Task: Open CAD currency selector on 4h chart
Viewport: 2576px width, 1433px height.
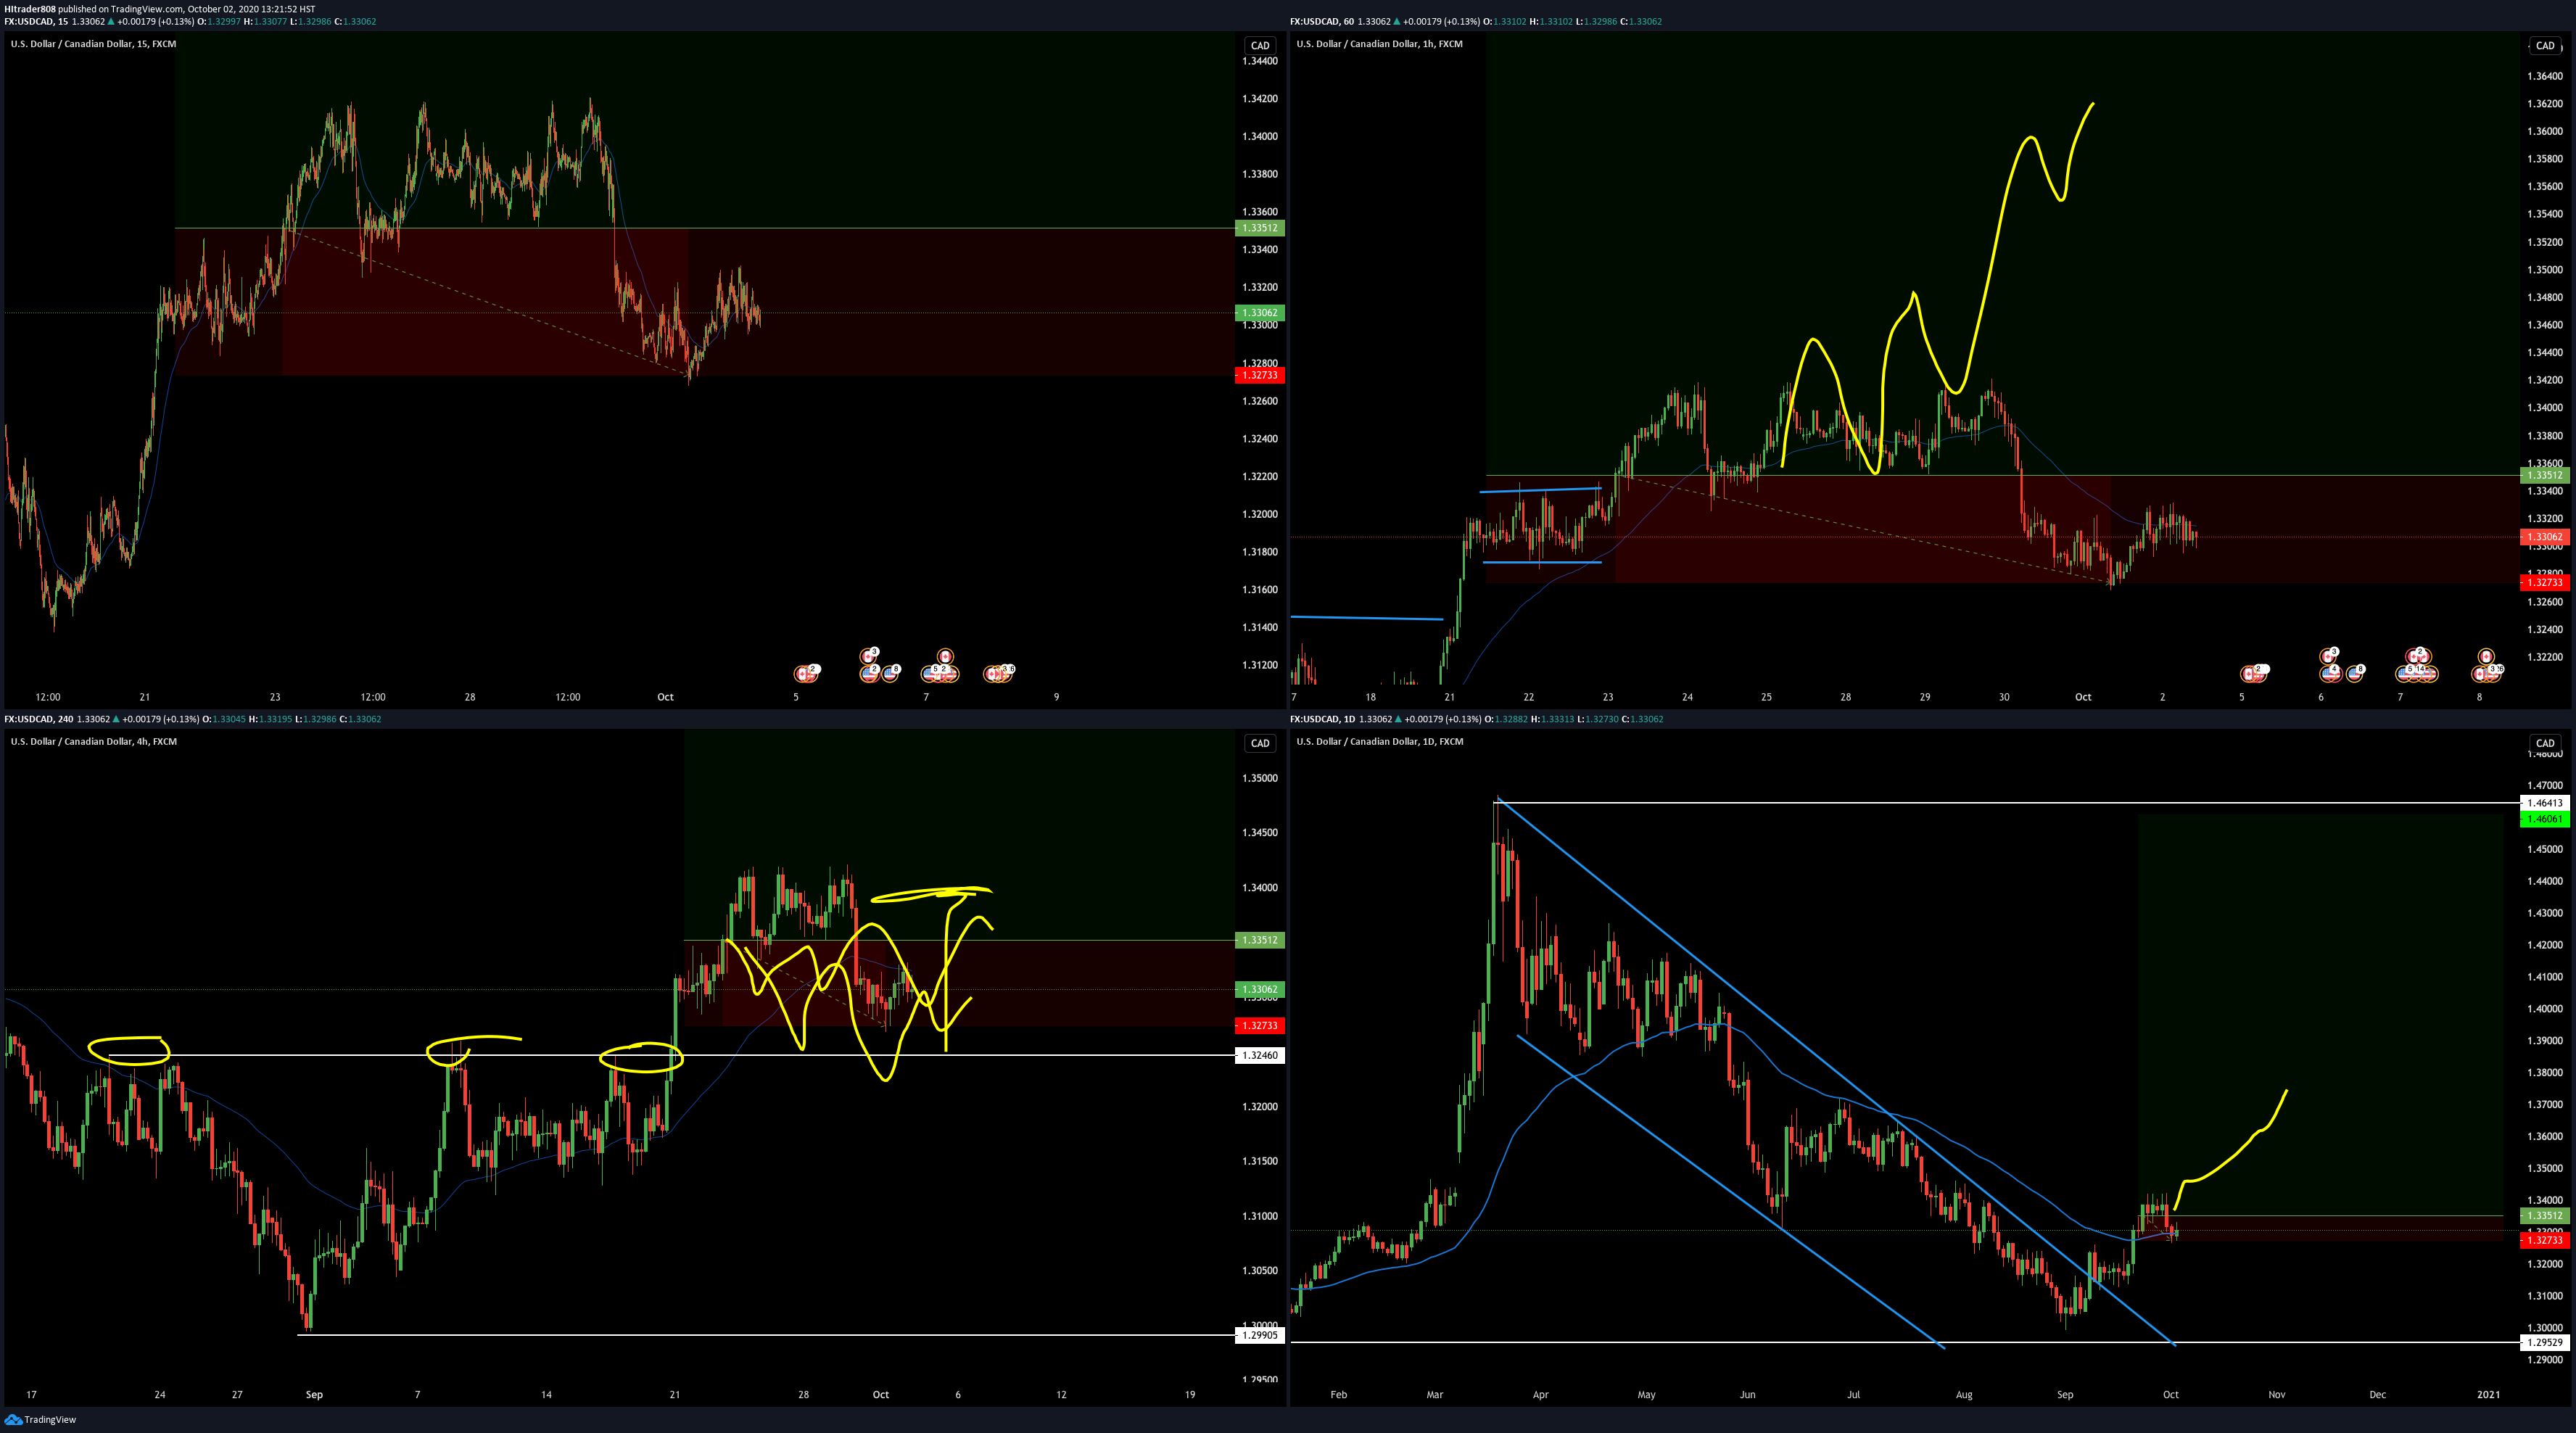Action: 1260,743
